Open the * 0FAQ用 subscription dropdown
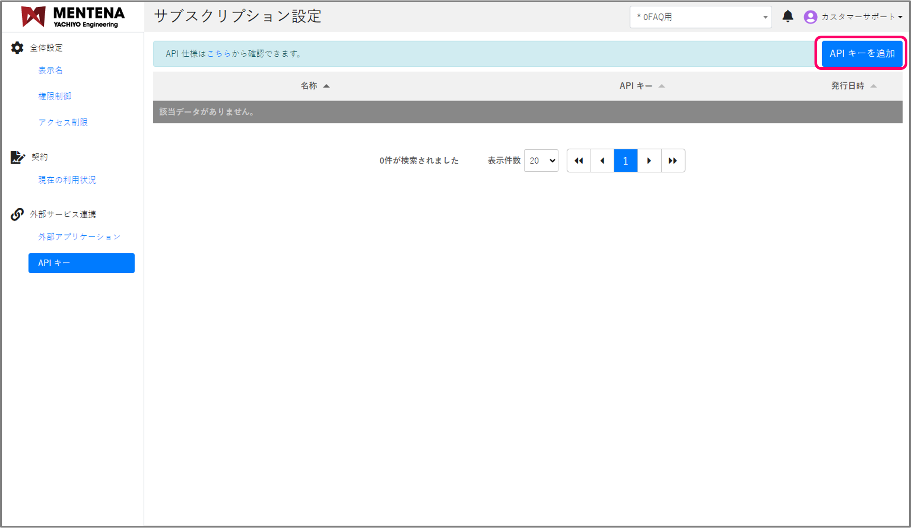This screenshot has width=911, height=528. pyautogui.click(x=700, y=17)
